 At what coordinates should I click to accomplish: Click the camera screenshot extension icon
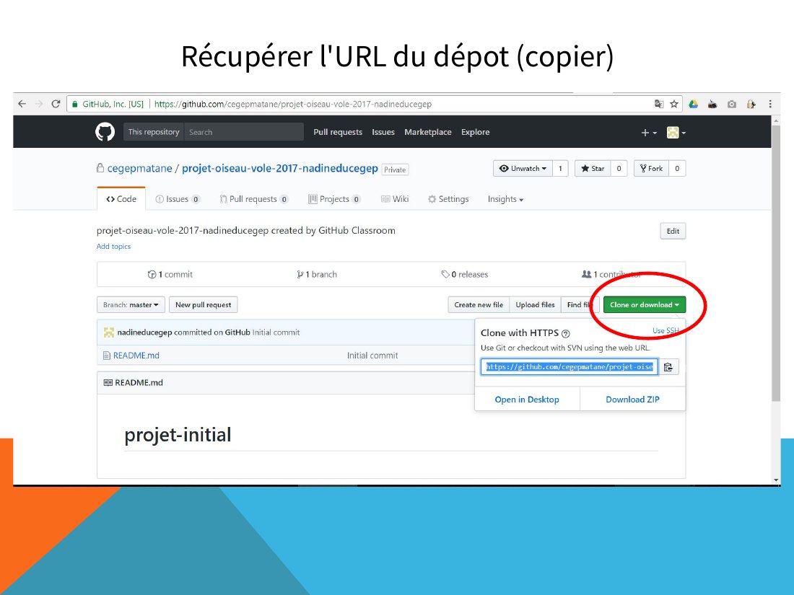tap(732, 104)
